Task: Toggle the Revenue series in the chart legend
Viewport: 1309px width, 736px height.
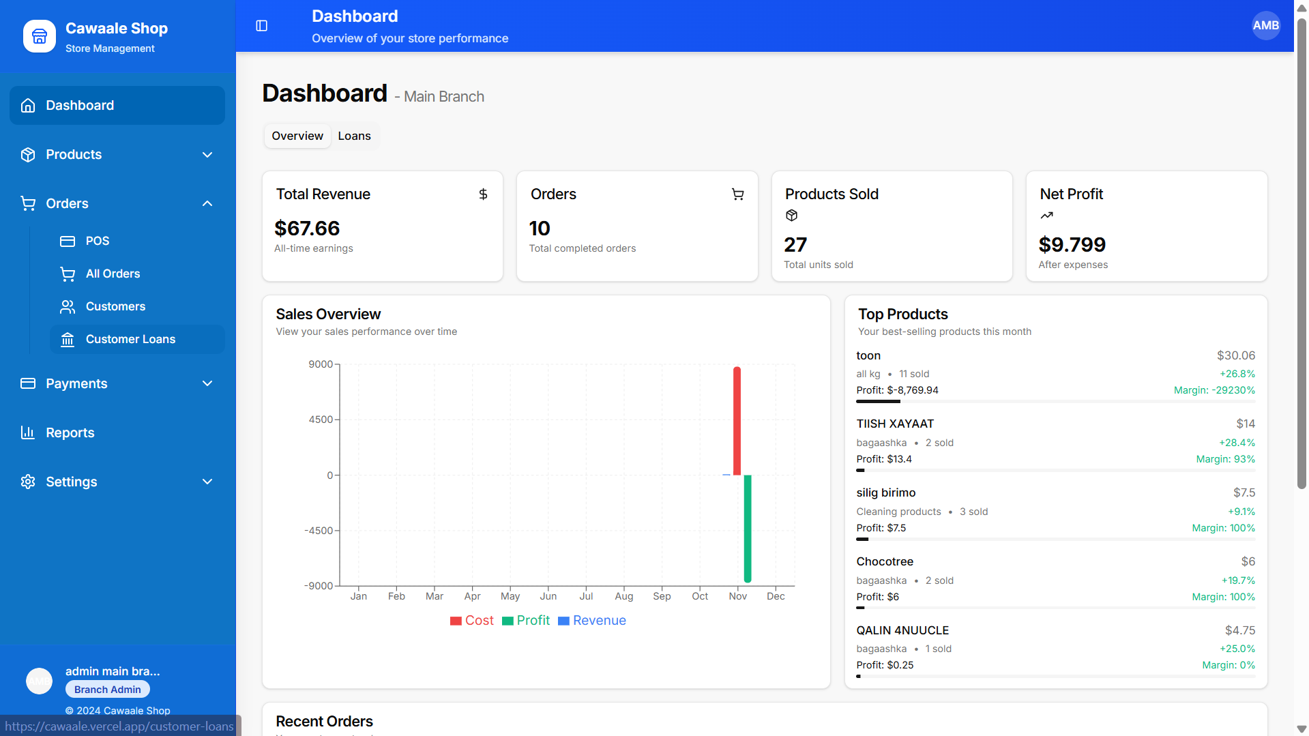Action: click(x=591, y=620)
